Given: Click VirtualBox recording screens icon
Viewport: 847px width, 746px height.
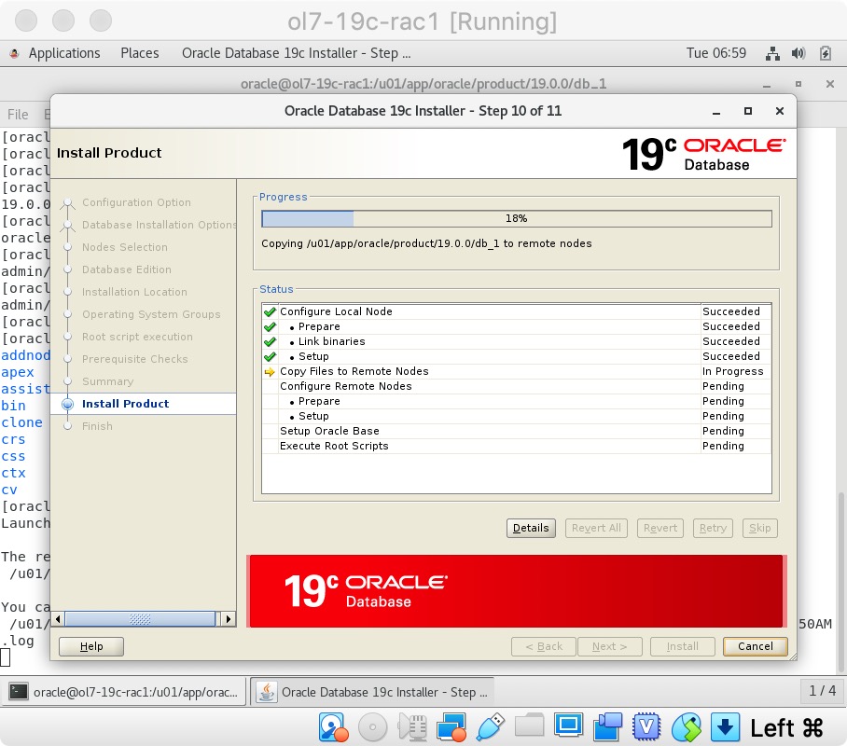Looking at the screenshot, I should [607, 727].
